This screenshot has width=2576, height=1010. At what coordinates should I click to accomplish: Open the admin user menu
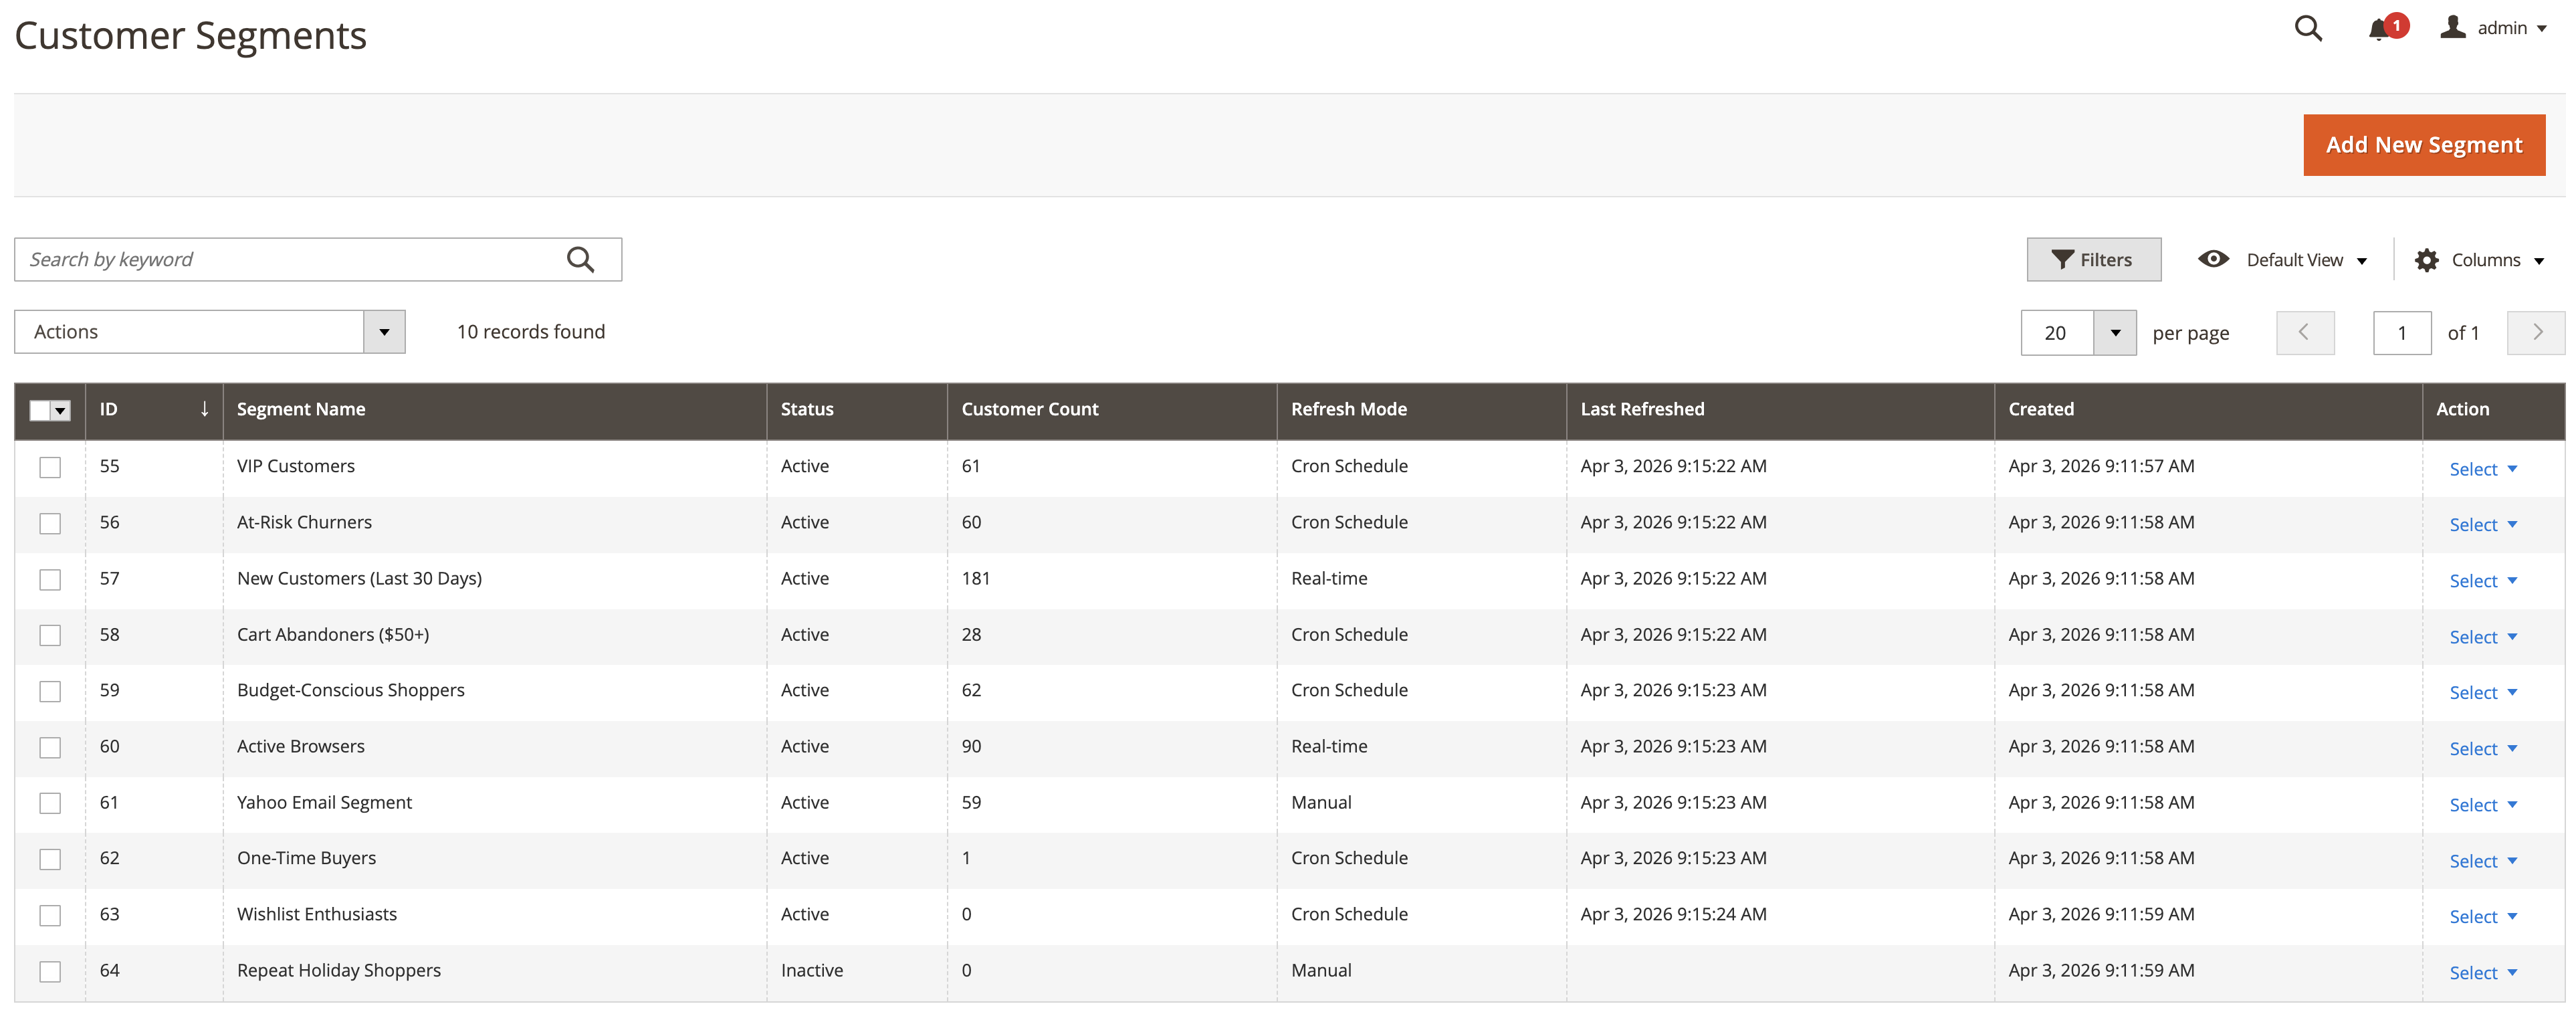click(x=2497, y=27)
